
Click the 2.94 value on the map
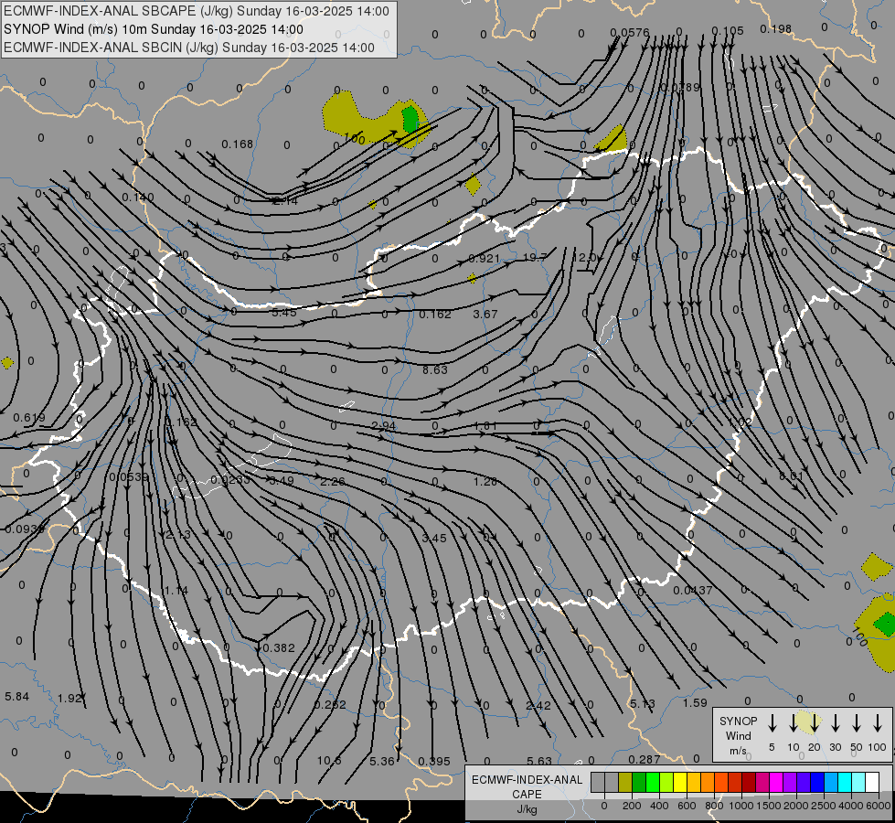click(383, 425)
